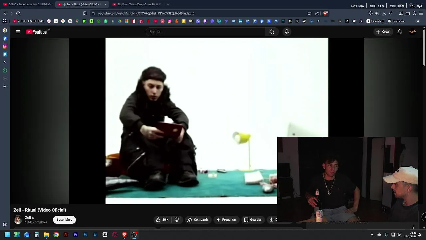Open VER TODOS LOS DIAS bookmark
Screen dimensions: 426x240
tap(28, 21)
